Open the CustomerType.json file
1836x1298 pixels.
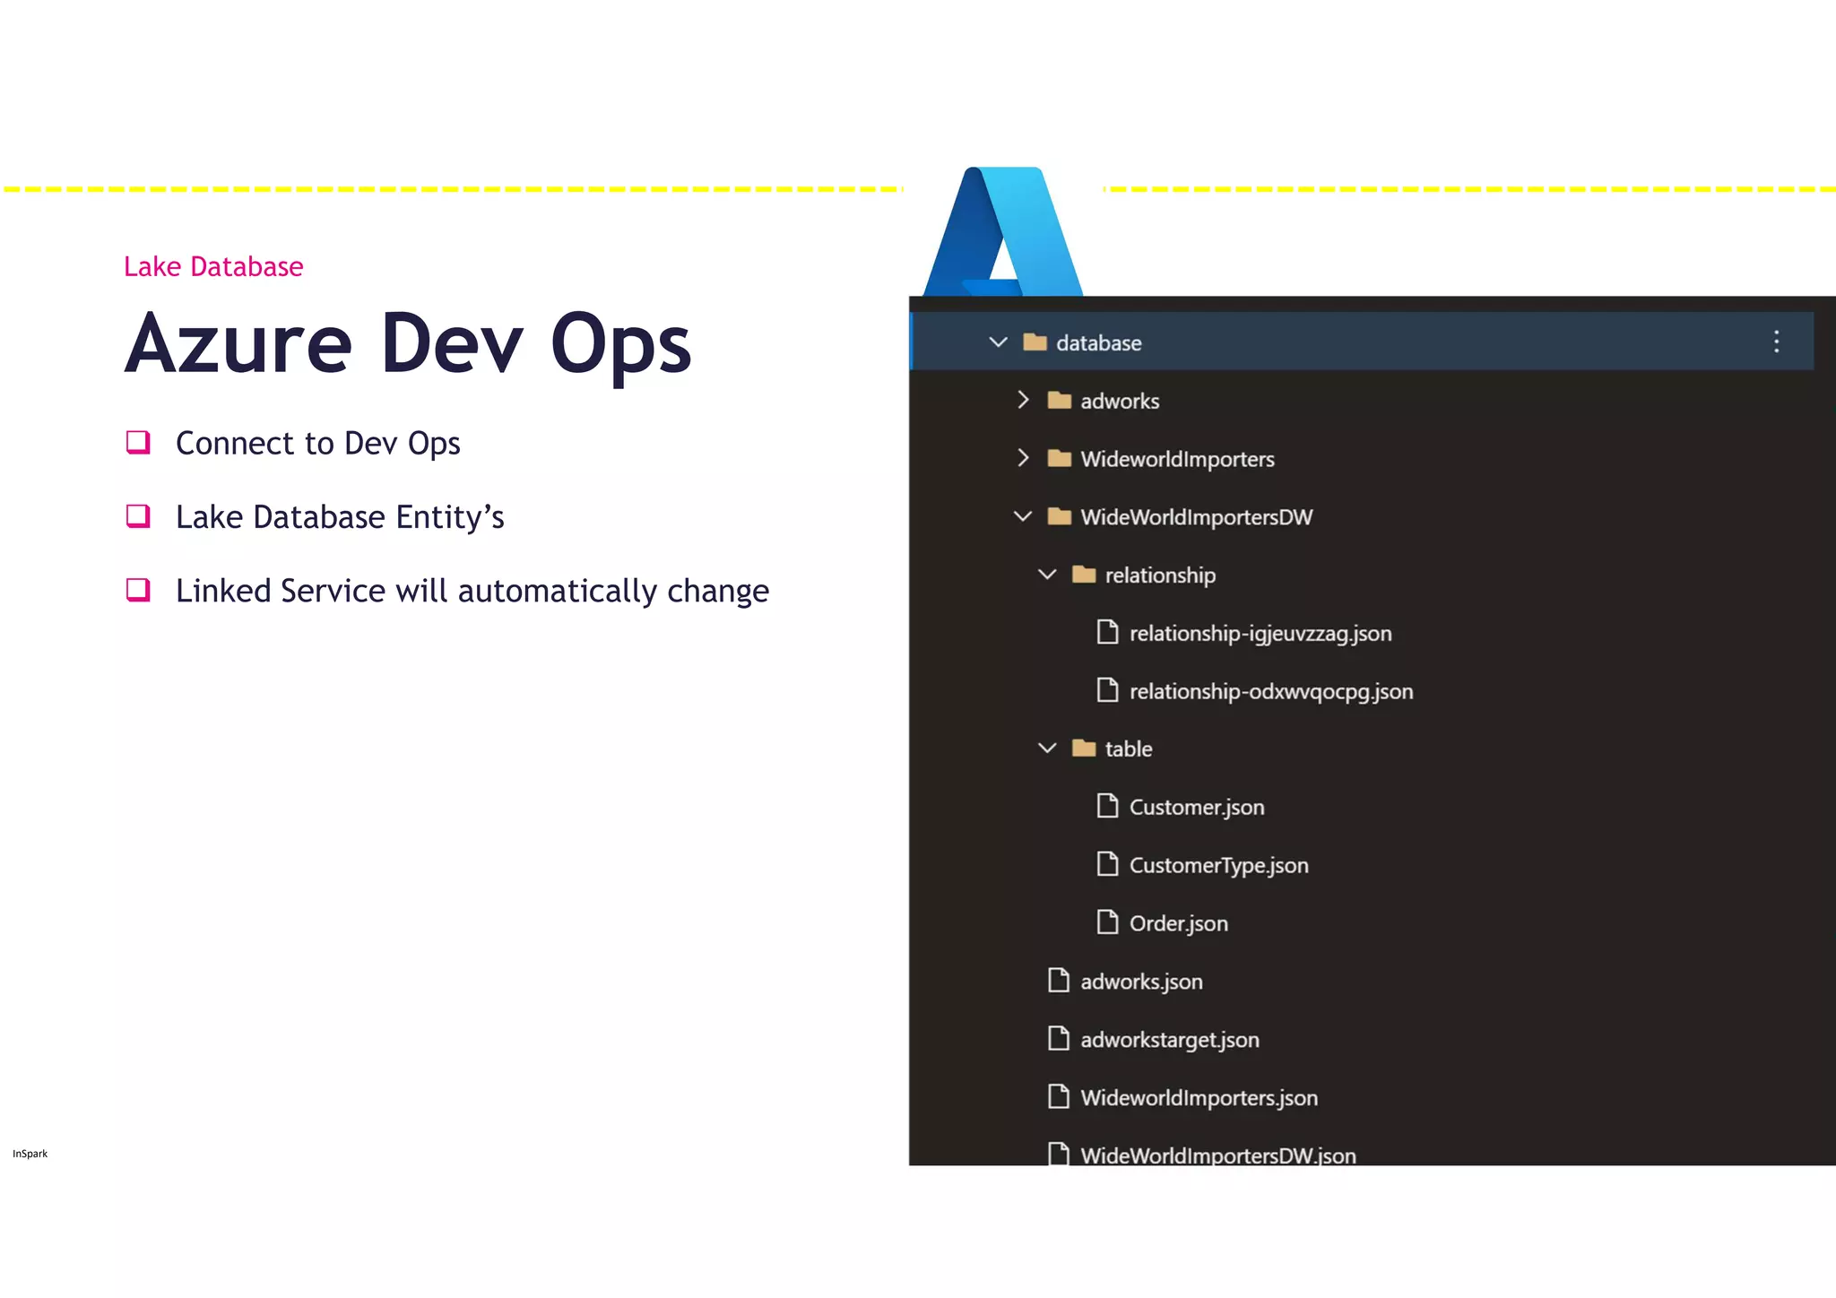tap(1218, 866)
